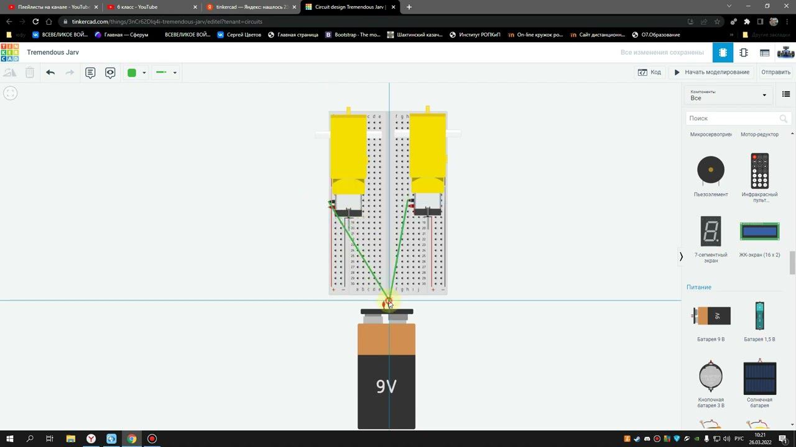This screenshot has height=447, width=796.
Task: Click the components panel scrollbar thumb
Action: coord(792,263)
